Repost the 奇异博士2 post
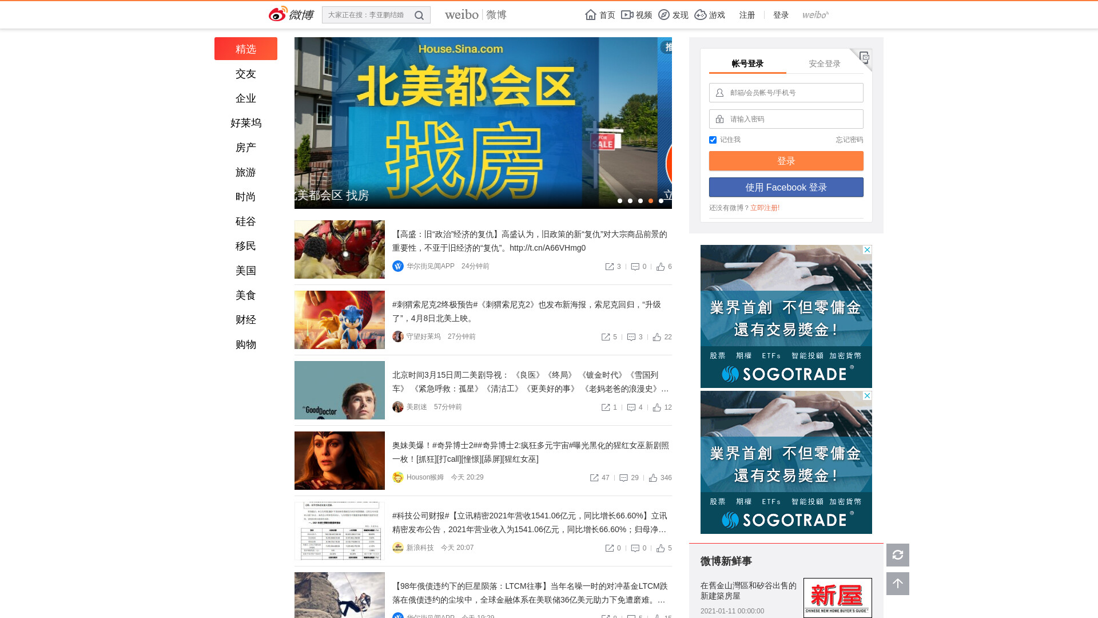Image resolution: width=1098 pixels, height=618 pixels. 594,478
